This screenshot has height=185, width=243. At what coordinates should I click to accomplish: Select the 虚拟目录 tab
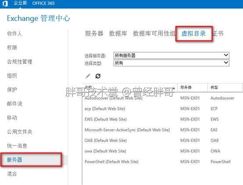[x=193, y=33]
